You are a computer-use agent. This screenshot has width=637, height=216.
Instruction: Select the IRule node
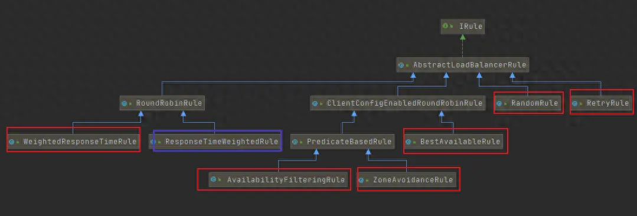[x=463, y=27]
